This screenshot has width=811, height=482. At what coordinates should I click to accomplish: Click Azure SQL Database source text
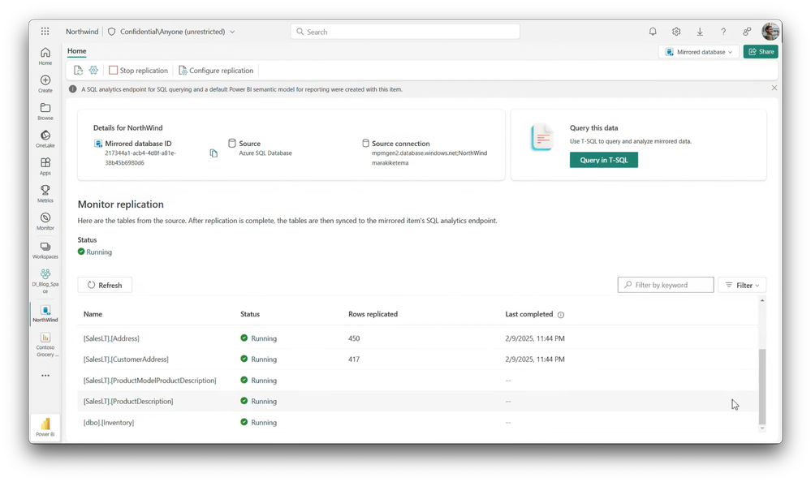click(x=265, y=153)
